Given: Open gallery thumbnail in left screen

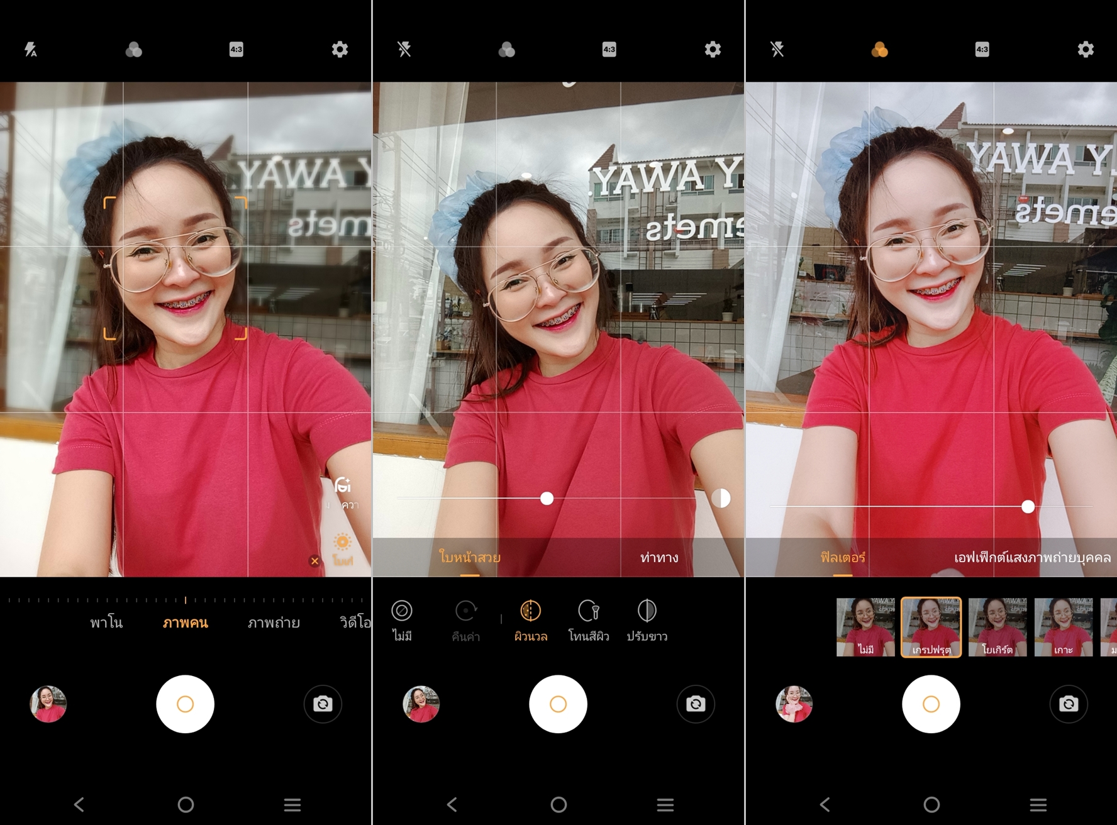Looking at the screenshot, I should (48, 704).
